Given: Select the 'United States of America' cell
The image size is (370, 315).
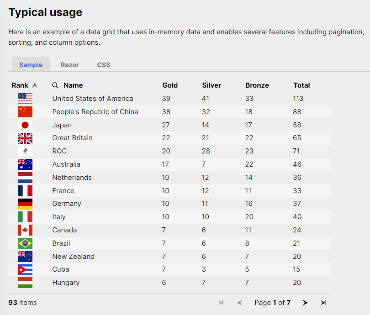Looking at the screenshot, I should 92,99.
